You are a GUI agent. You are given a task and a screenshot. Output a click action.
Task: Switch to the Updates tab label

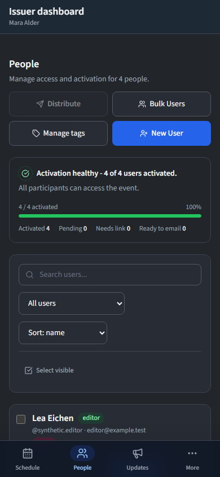pyautogui.click(x=138, y=467)
